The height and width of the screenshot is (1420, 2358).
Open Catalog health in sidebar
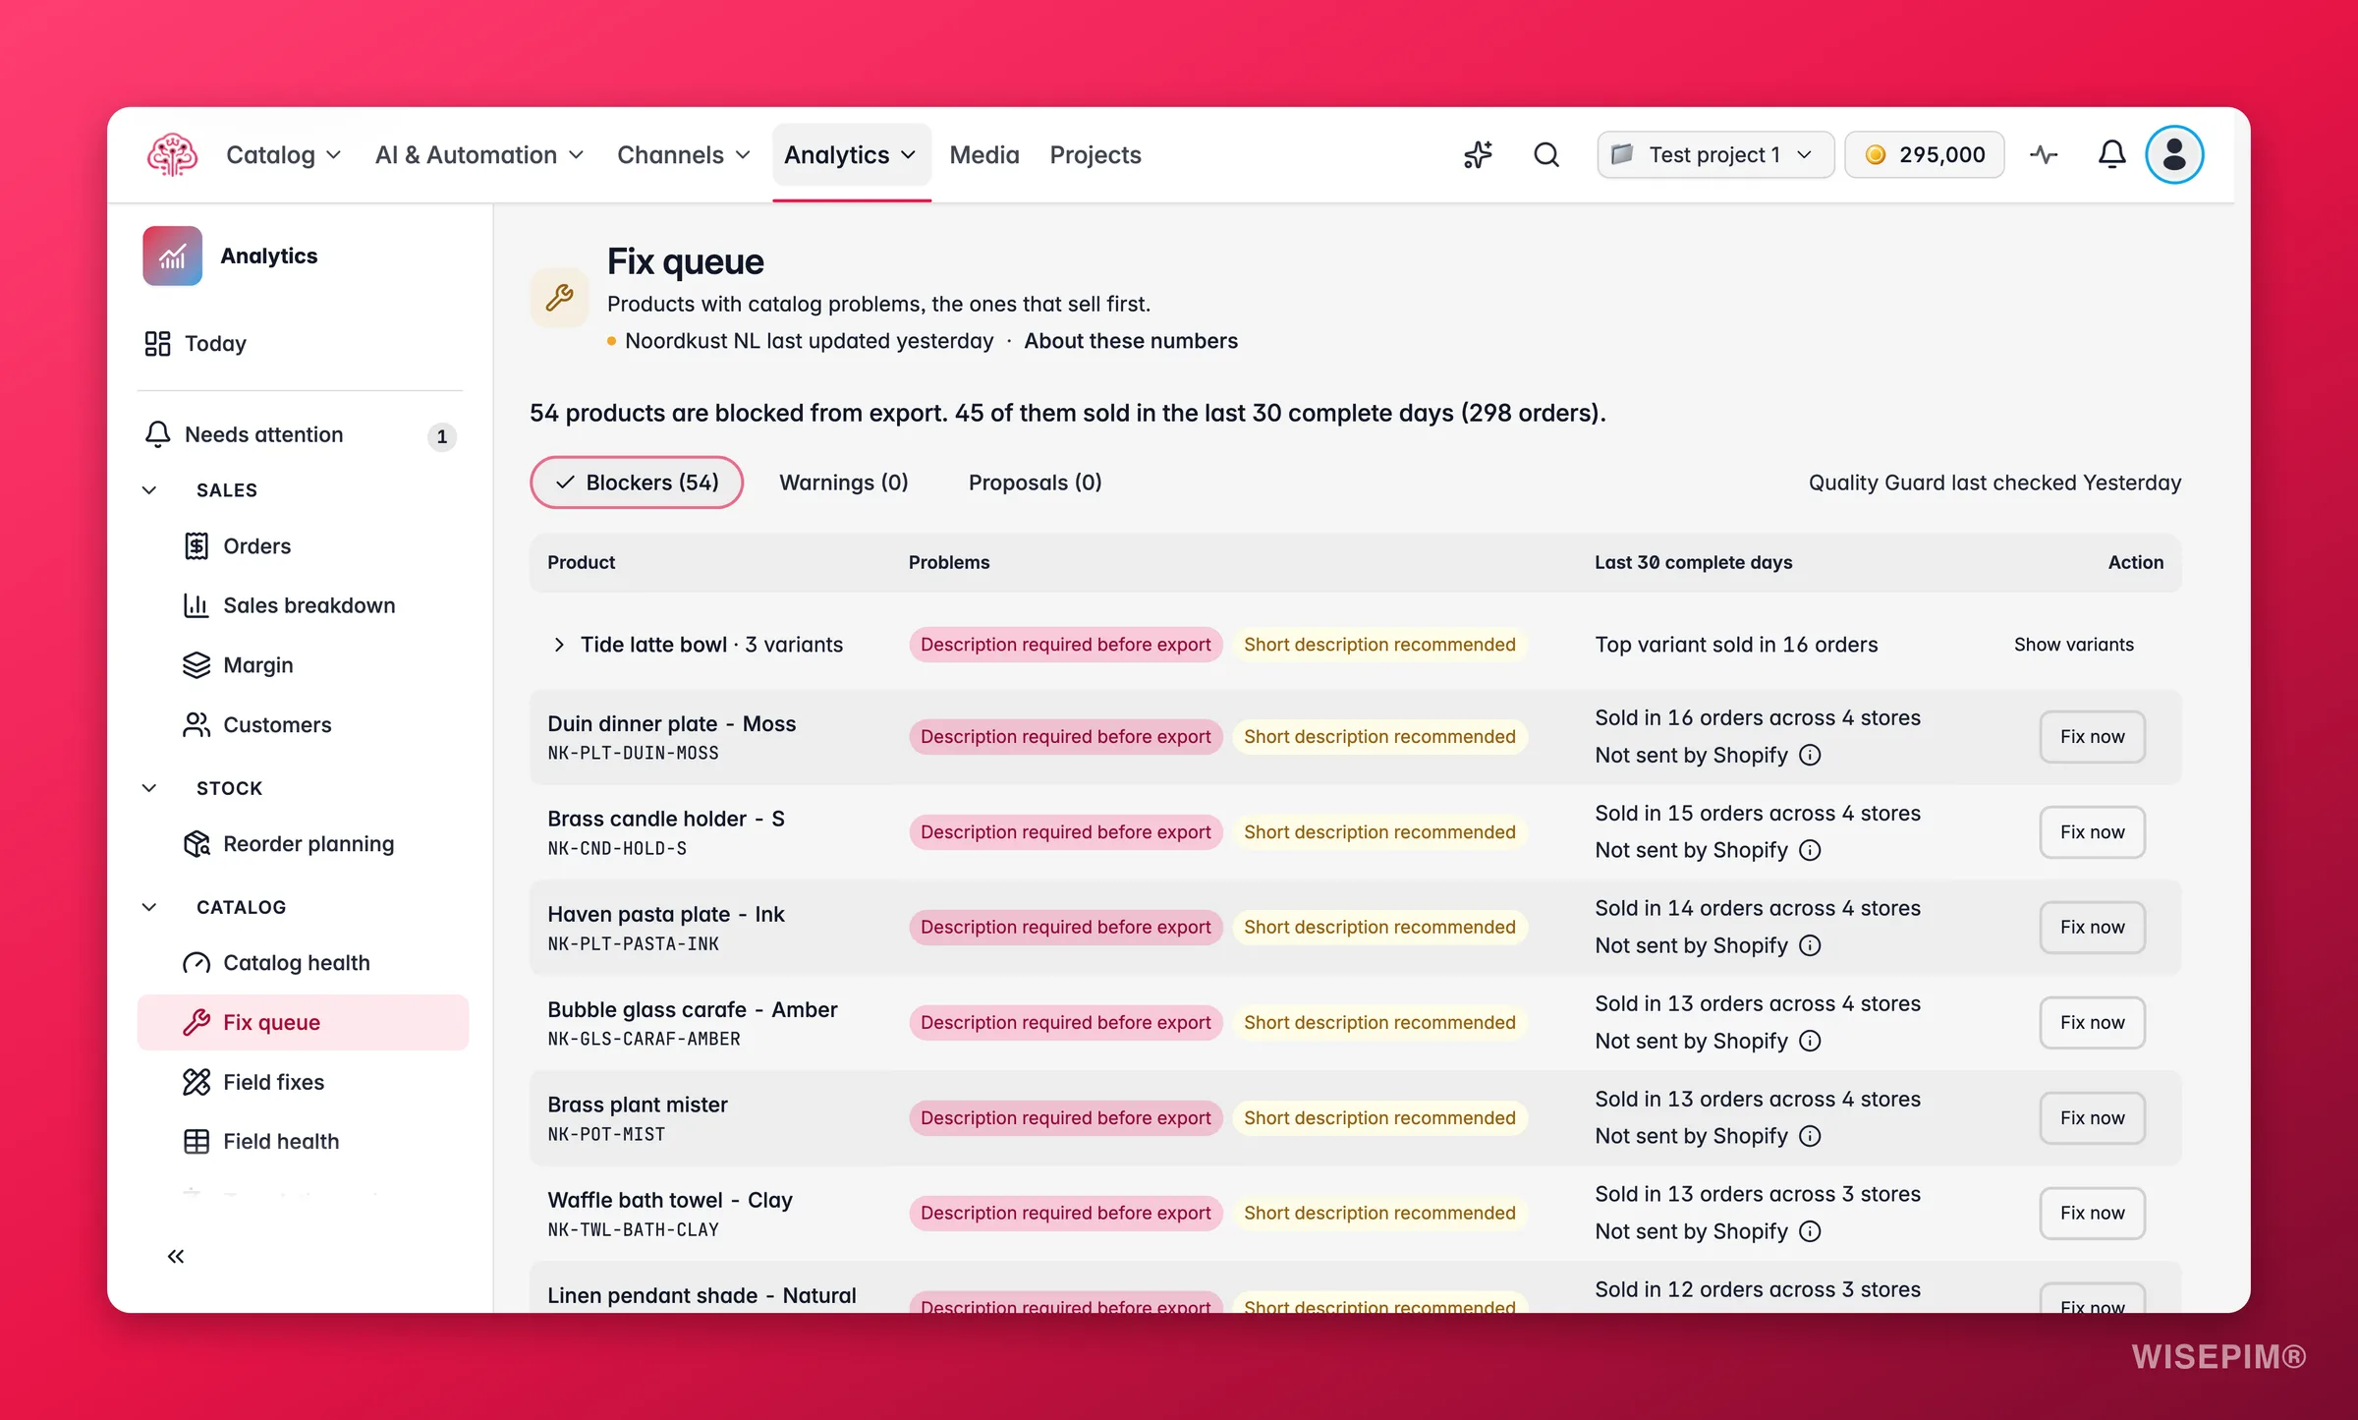click(303, 963)
